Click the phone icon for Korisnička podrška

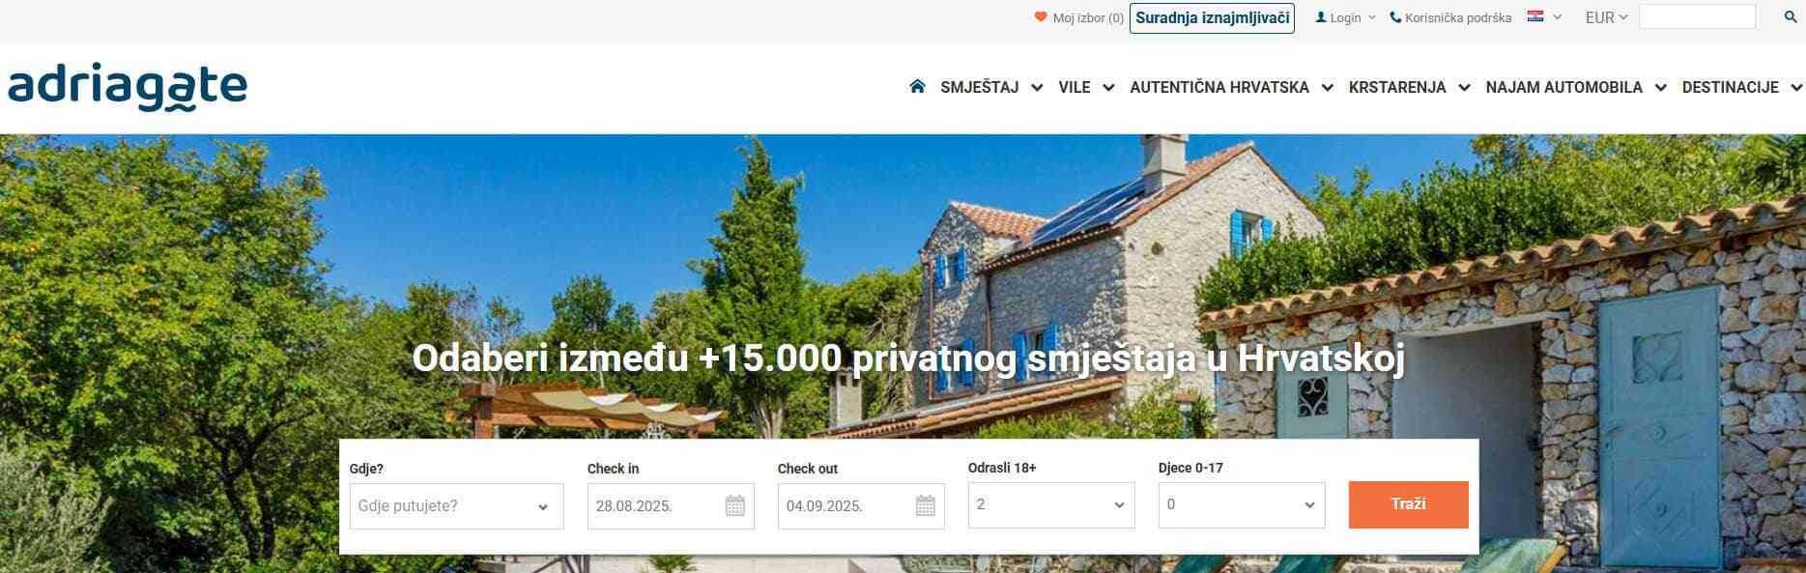coord(1395,17)
